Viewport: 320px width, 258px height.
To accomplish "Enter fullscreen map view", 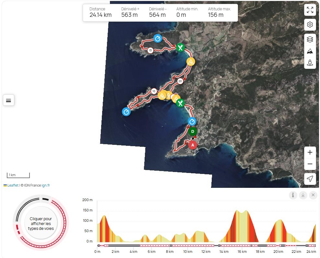I will [x=310, y=10].
